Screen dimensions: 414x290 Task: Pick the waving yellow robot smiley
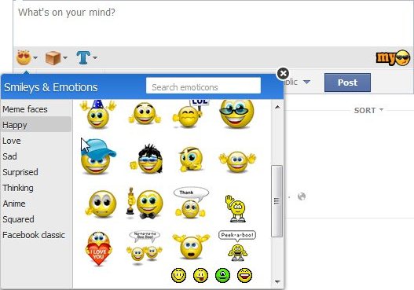tap(236, 208)
